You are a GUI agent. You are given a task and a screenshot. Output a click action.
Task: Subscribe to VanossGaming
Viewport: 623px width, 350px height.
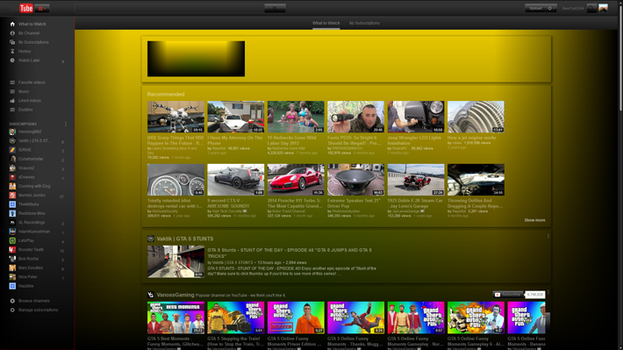pos(508,295)
